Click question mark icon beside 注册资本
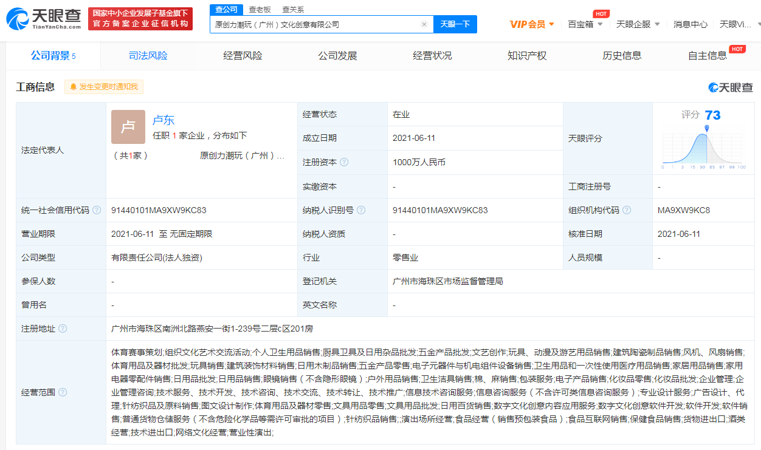The width and height of the screenshot is (761, 450). (x=344, y=163)
